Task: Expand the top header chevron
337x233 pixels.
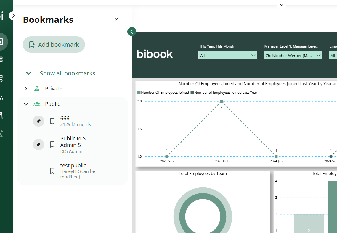Action: [282, 5]
